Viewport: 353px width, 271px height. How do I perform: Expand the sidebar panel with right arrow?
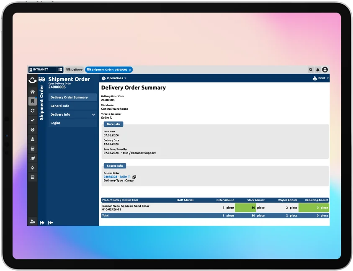[42, 222]
